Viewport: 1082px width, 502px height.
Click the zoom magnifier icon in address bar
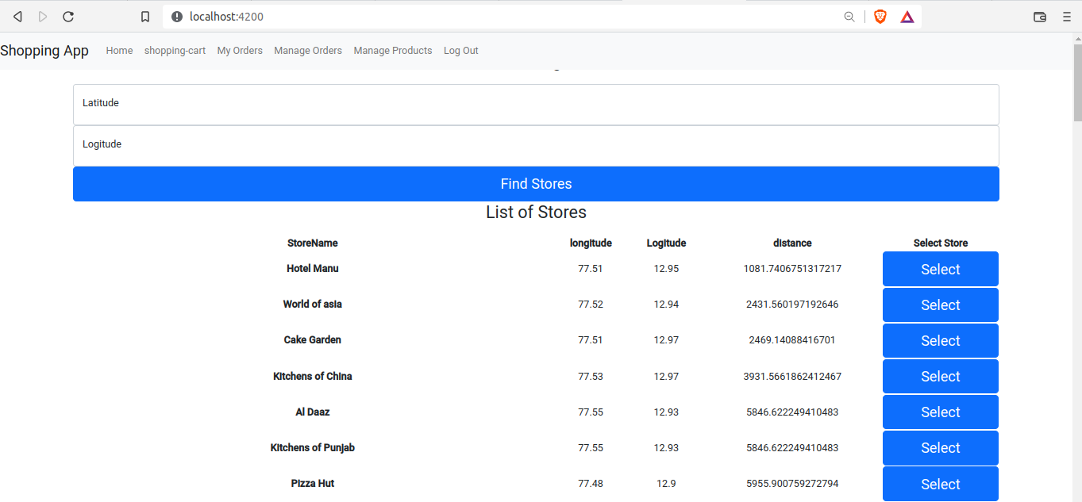849,16
